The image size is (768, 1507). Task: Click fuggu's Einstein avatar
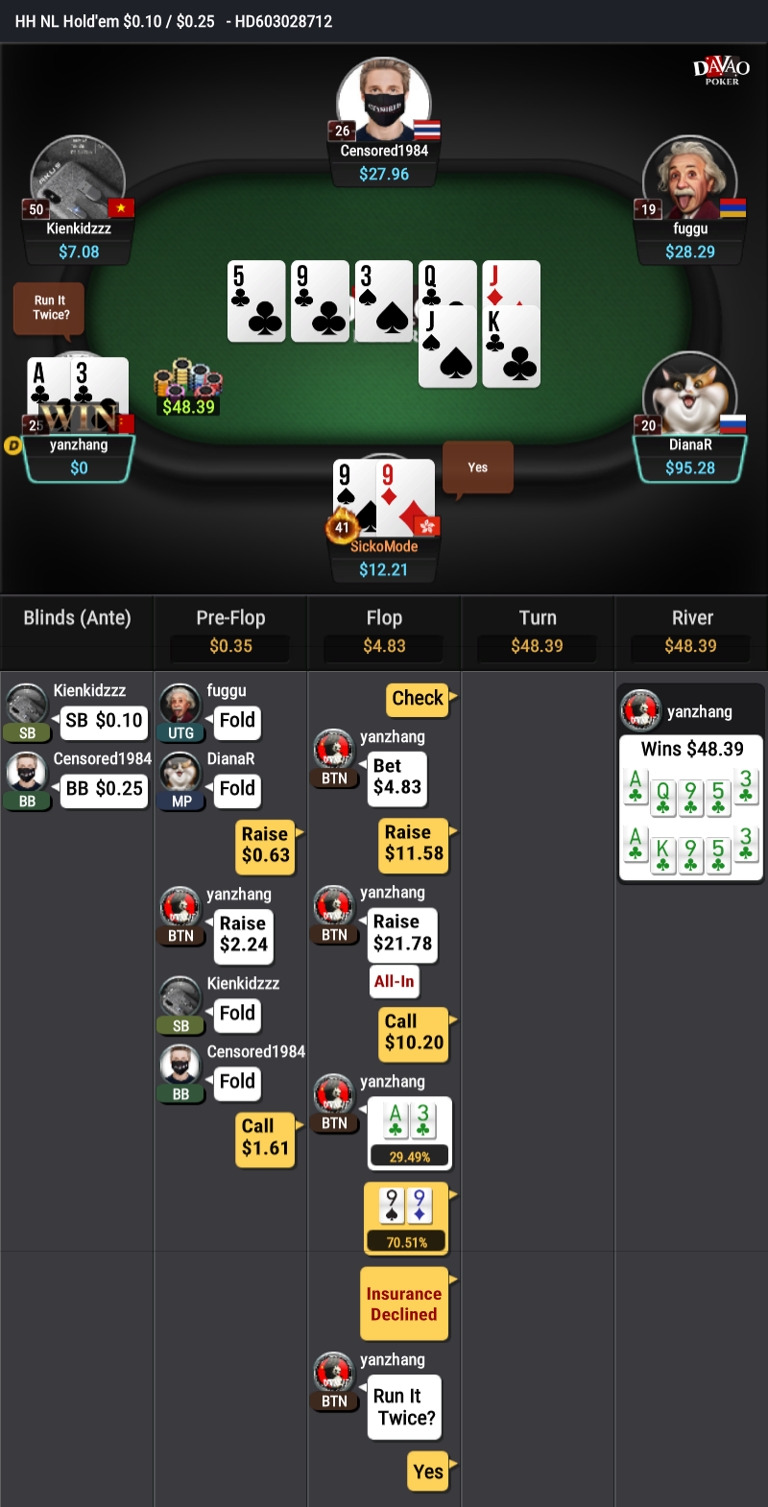click(689, 180)
